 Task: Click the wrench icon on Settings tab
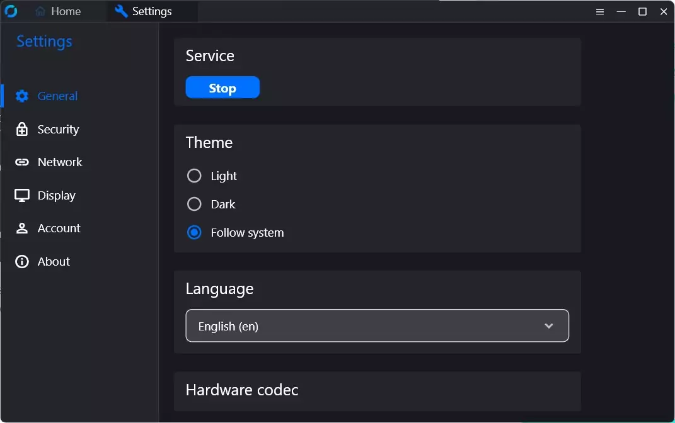click(121, 11)
